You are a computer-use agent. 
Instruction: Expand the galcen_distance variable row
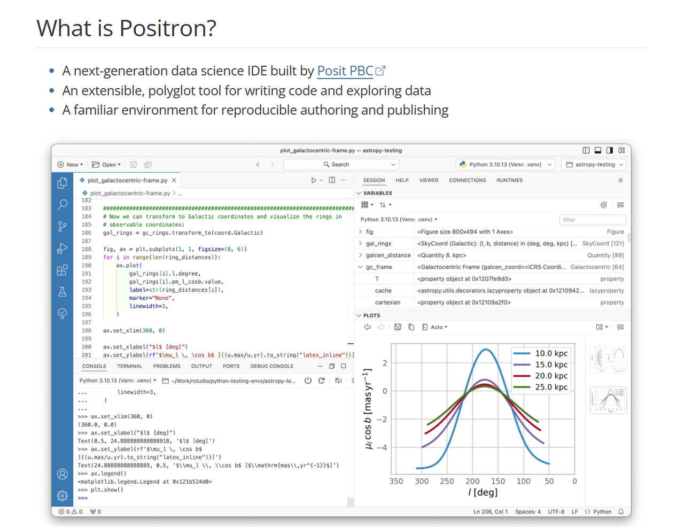pyautogui.click(x=361, y=255)
